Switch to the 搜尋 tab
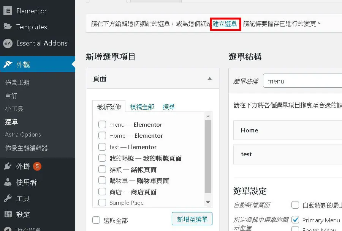The height and width of the screenshot is (231, 342). [x=169, y=107]
